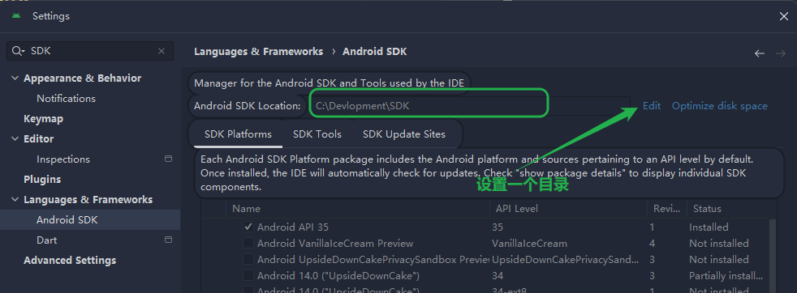Open Keymap settings
Screen dimensions: 797x293
click(x=43, y=119)
